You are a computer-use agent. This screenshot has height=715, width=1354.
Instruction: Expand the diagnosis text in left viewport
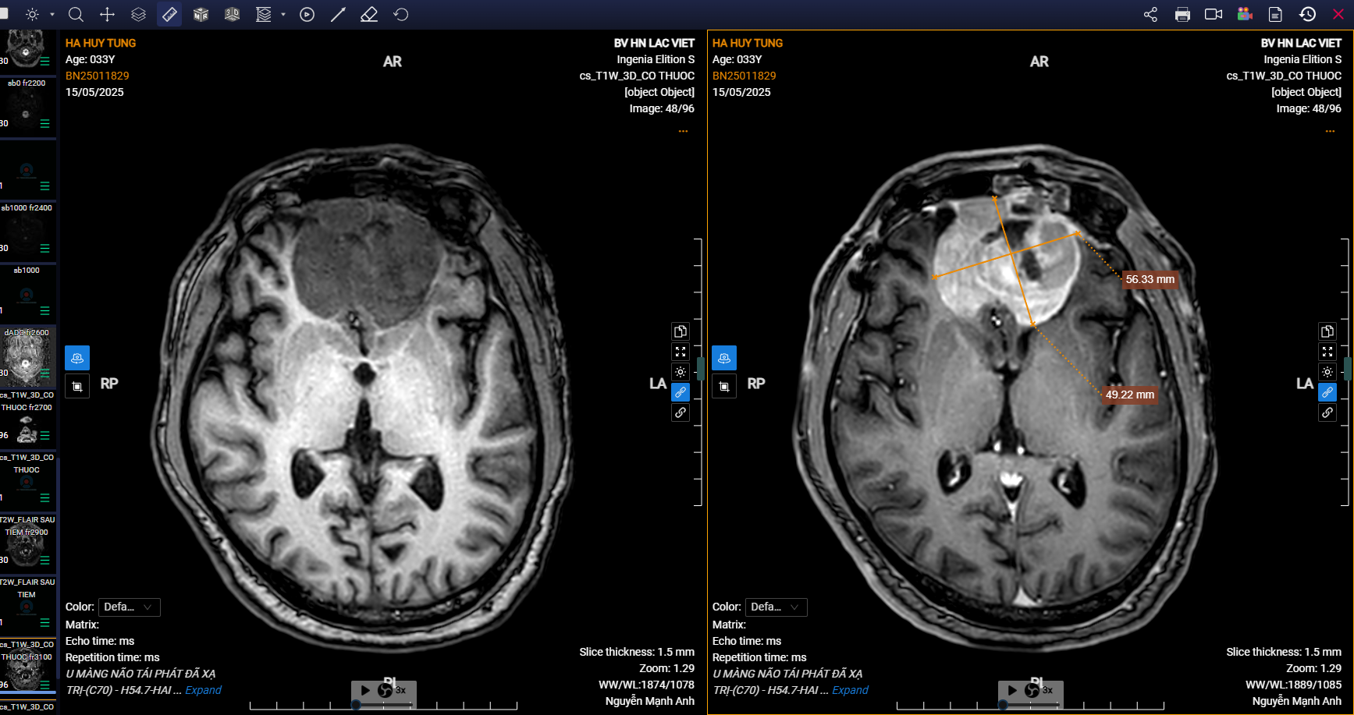tap(203, 690)
